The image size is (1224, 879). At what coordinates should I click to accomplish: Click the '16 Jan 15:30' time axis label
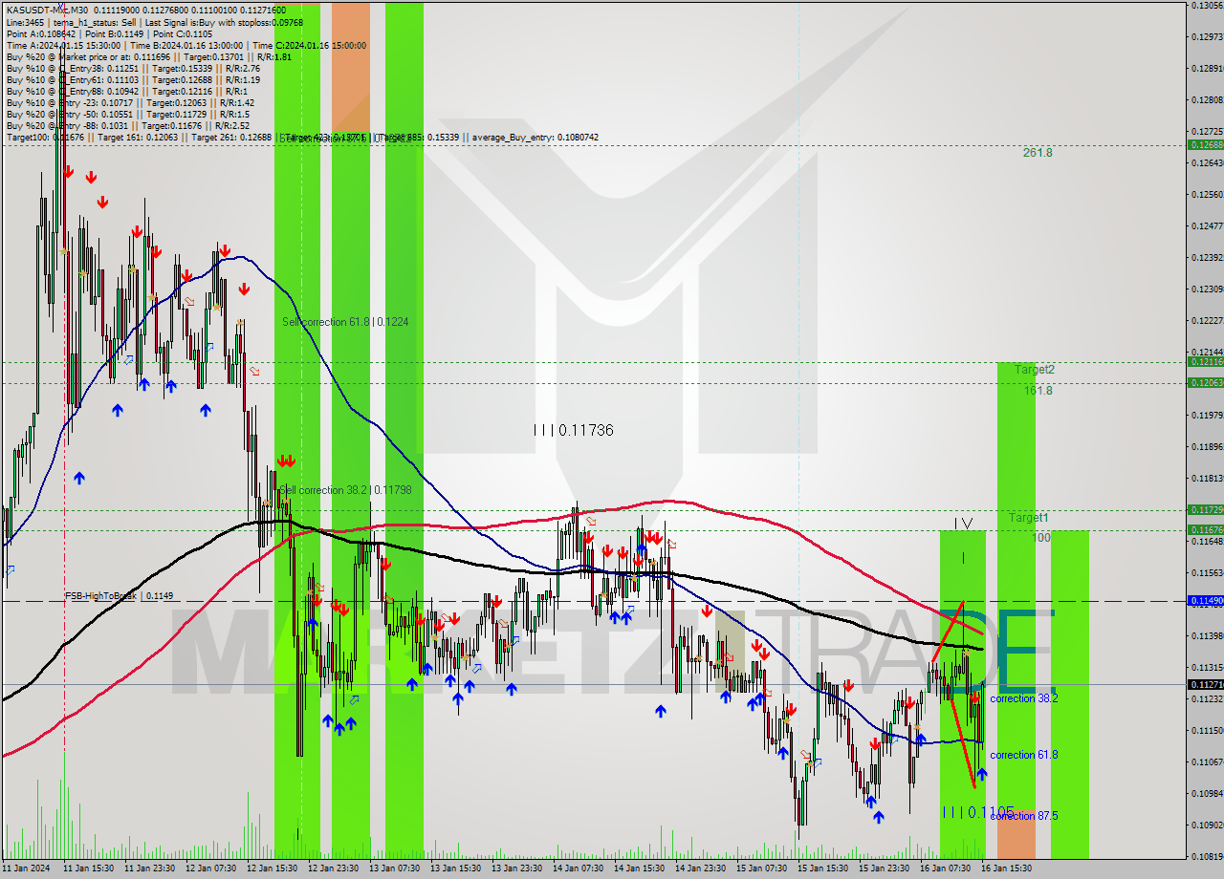(1007, 868)
